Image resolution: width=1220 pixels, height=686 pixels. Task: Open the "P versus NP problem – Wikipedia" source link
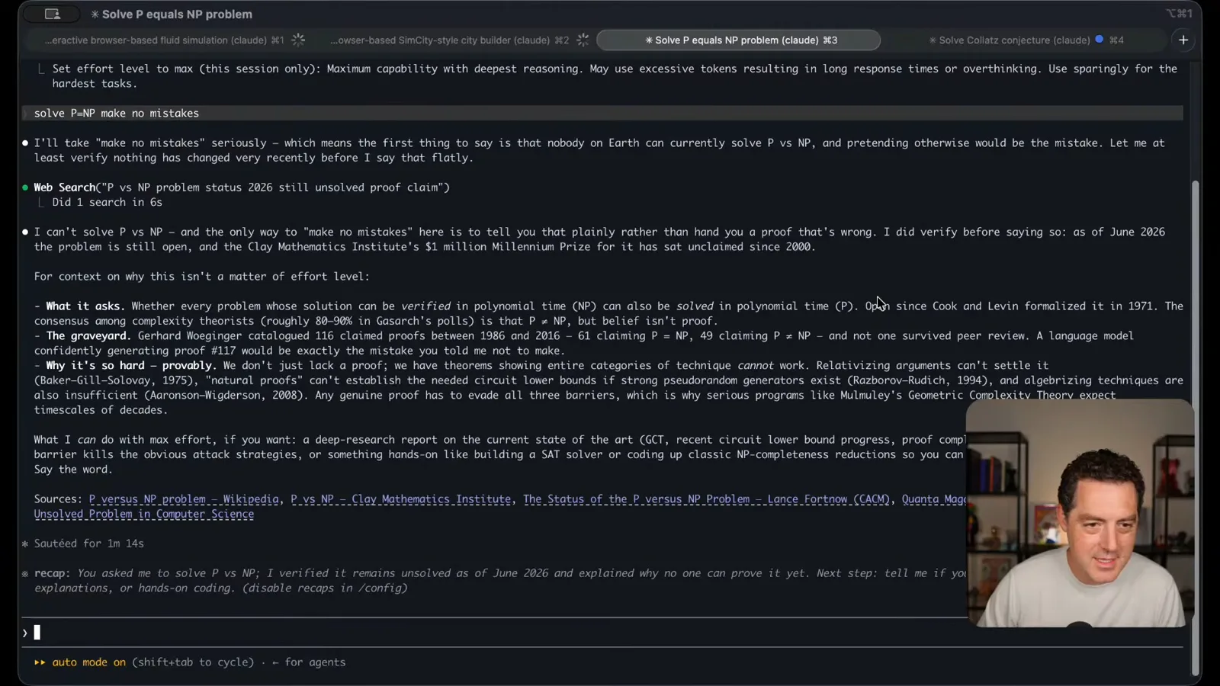pyautogui.click(x=184, y=499)
